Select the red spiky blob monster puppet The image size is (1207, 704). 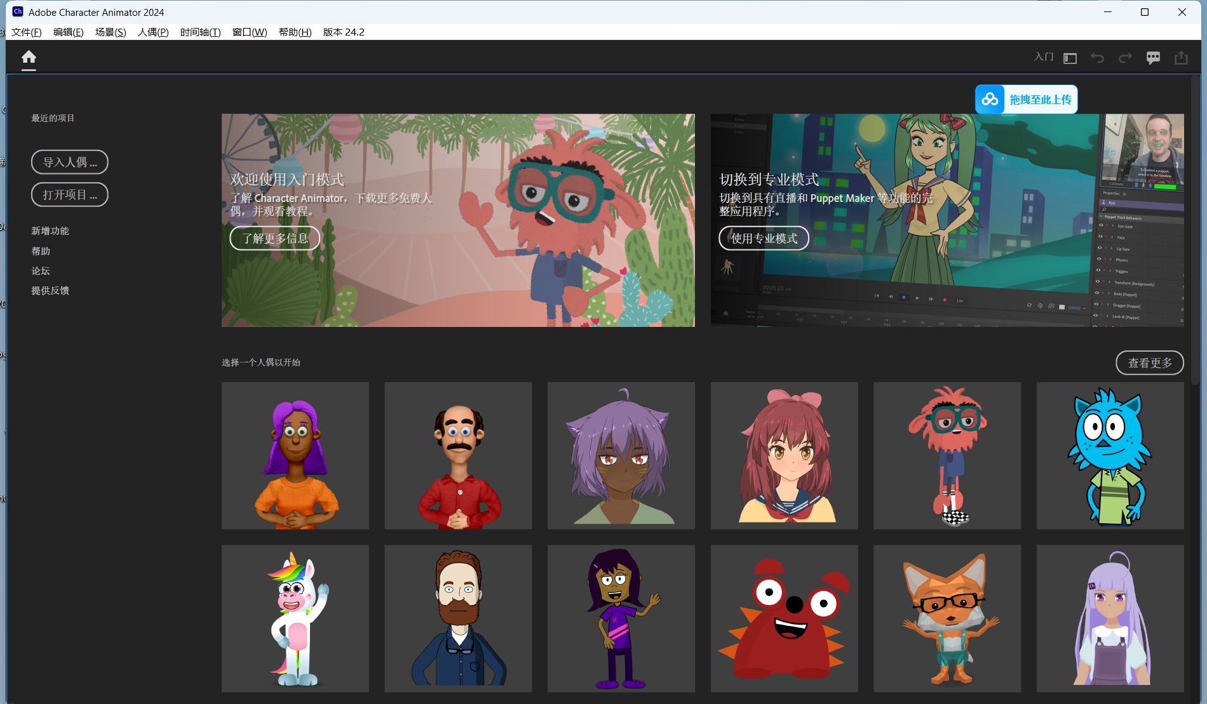coord(785,619)
